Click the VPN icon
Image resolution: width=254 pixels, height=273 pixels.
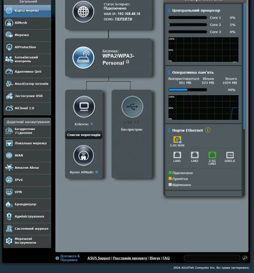(x=9, y=192)
